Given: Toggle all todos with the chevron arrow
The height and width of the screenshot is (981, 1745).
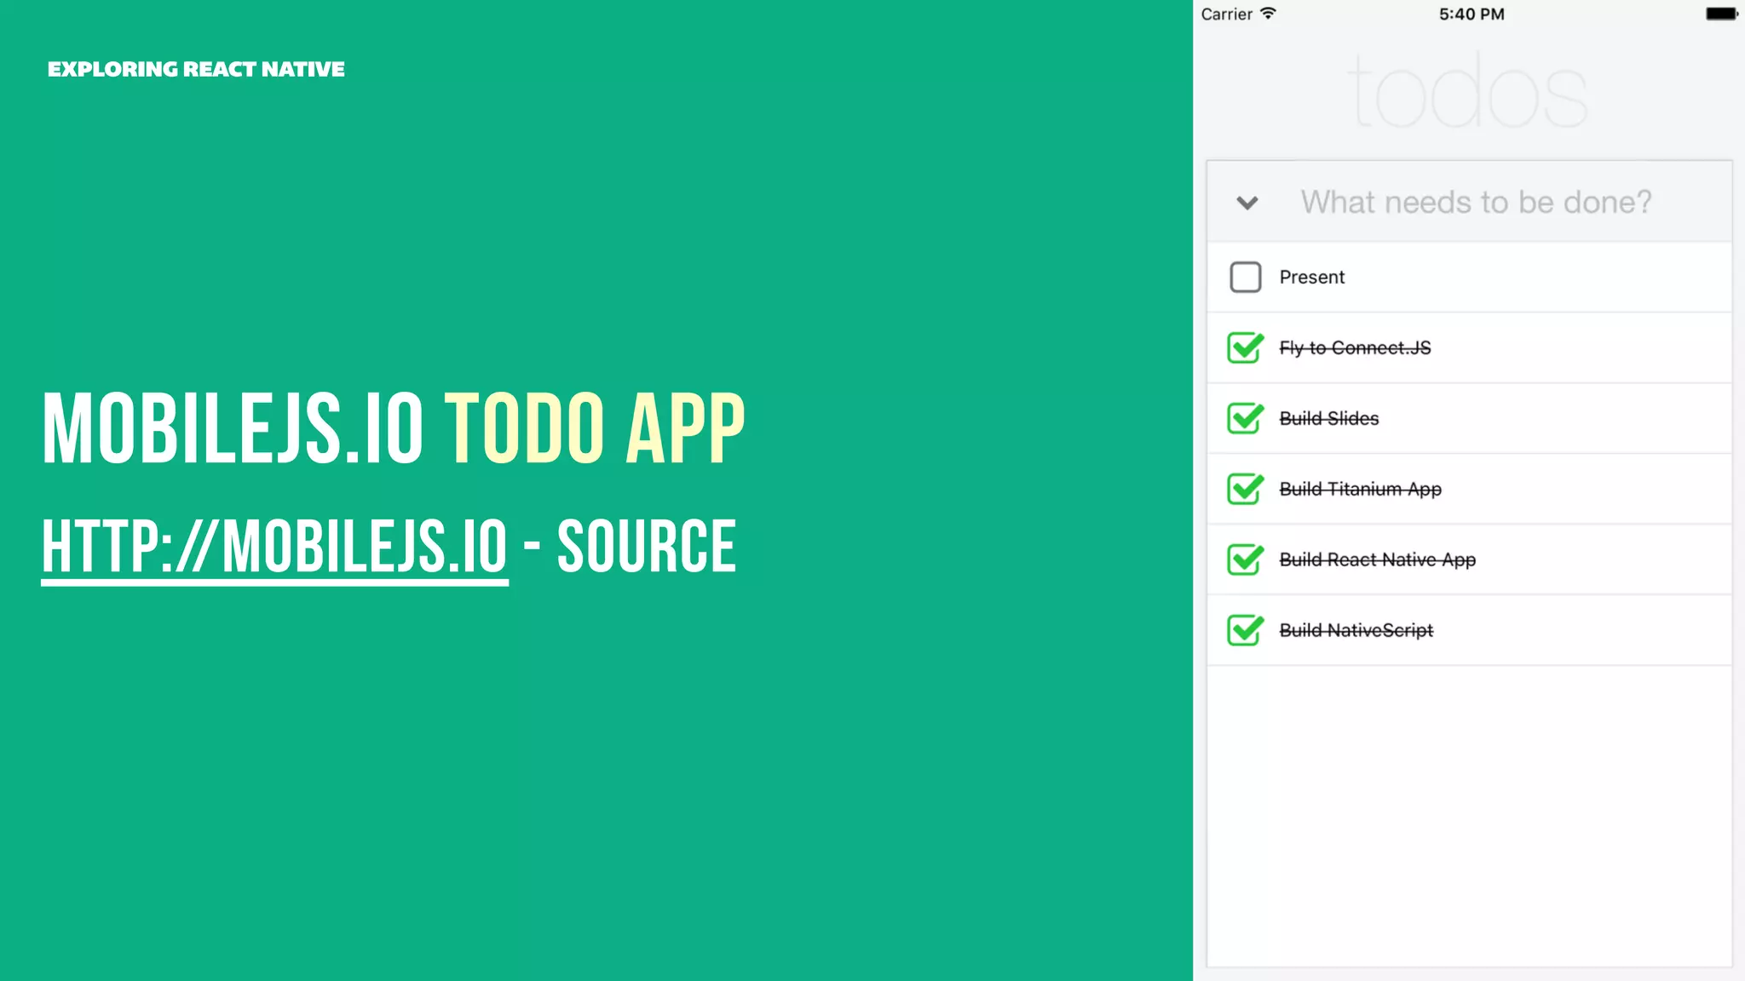Looking at the screenshot, I should [x=1247, y=203].
